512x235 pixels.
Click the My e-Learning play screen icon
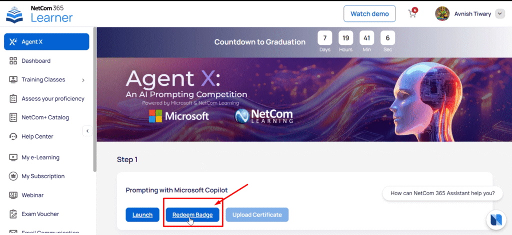(13, 158)
